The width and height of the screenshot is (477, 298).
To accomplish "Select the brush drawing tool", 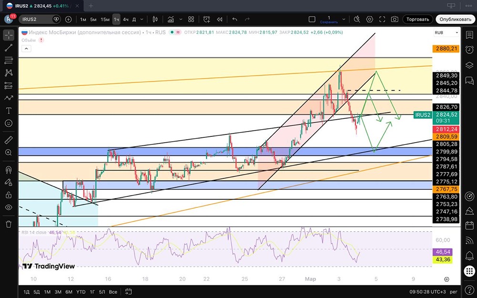I will click(x=9, y=98).
